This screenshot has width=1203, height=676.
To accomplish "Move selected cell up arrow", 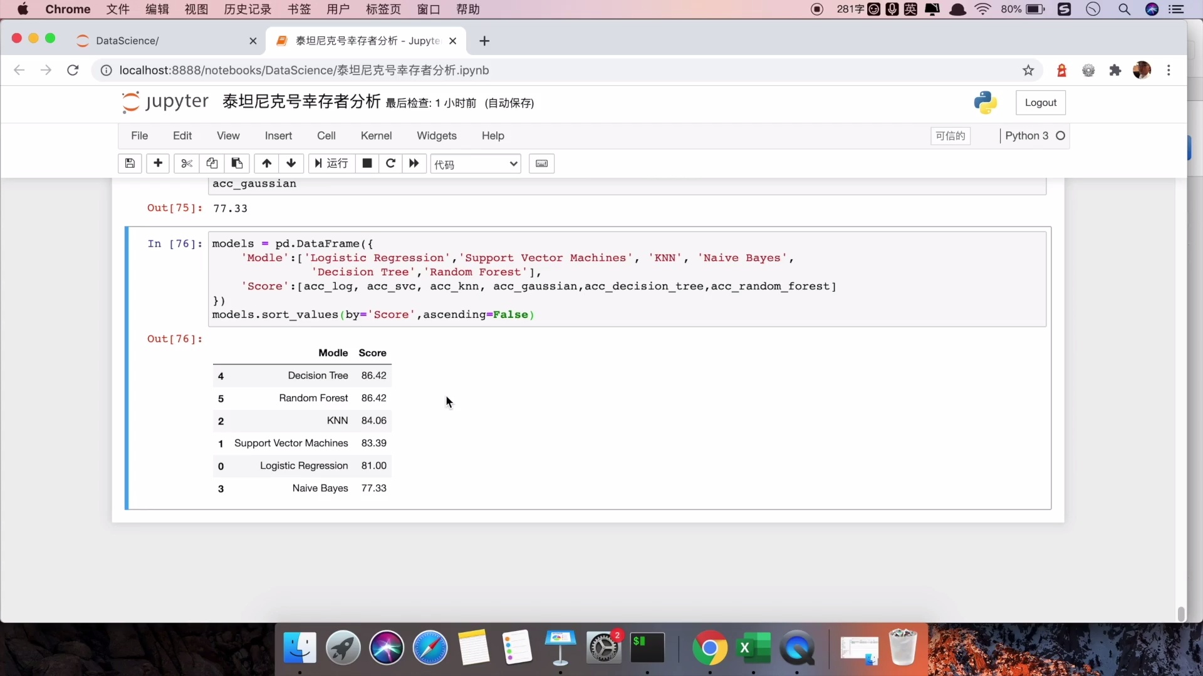I will coord(266,163).
